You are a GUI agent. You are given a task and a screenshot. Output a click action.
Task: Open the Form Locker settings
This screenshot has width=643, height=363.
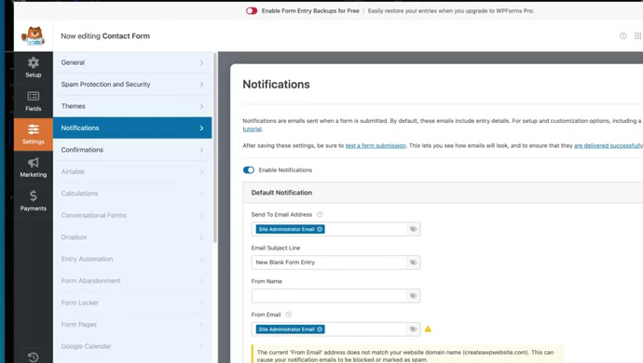click(132, 302)
